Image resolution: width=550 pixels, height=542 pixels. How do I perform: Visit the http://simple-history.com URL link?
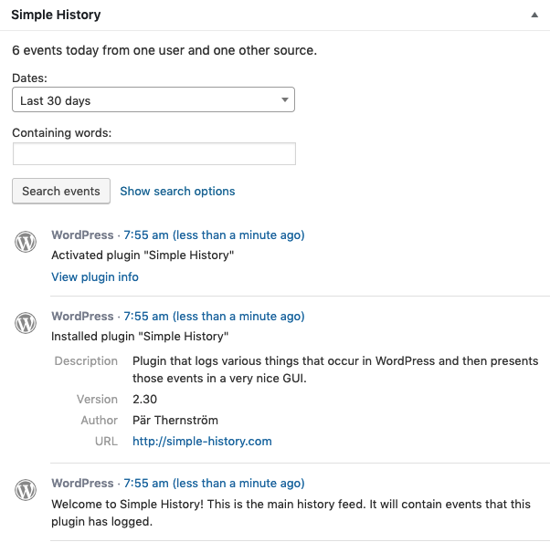pyautogui.click(x=202, y=442)
